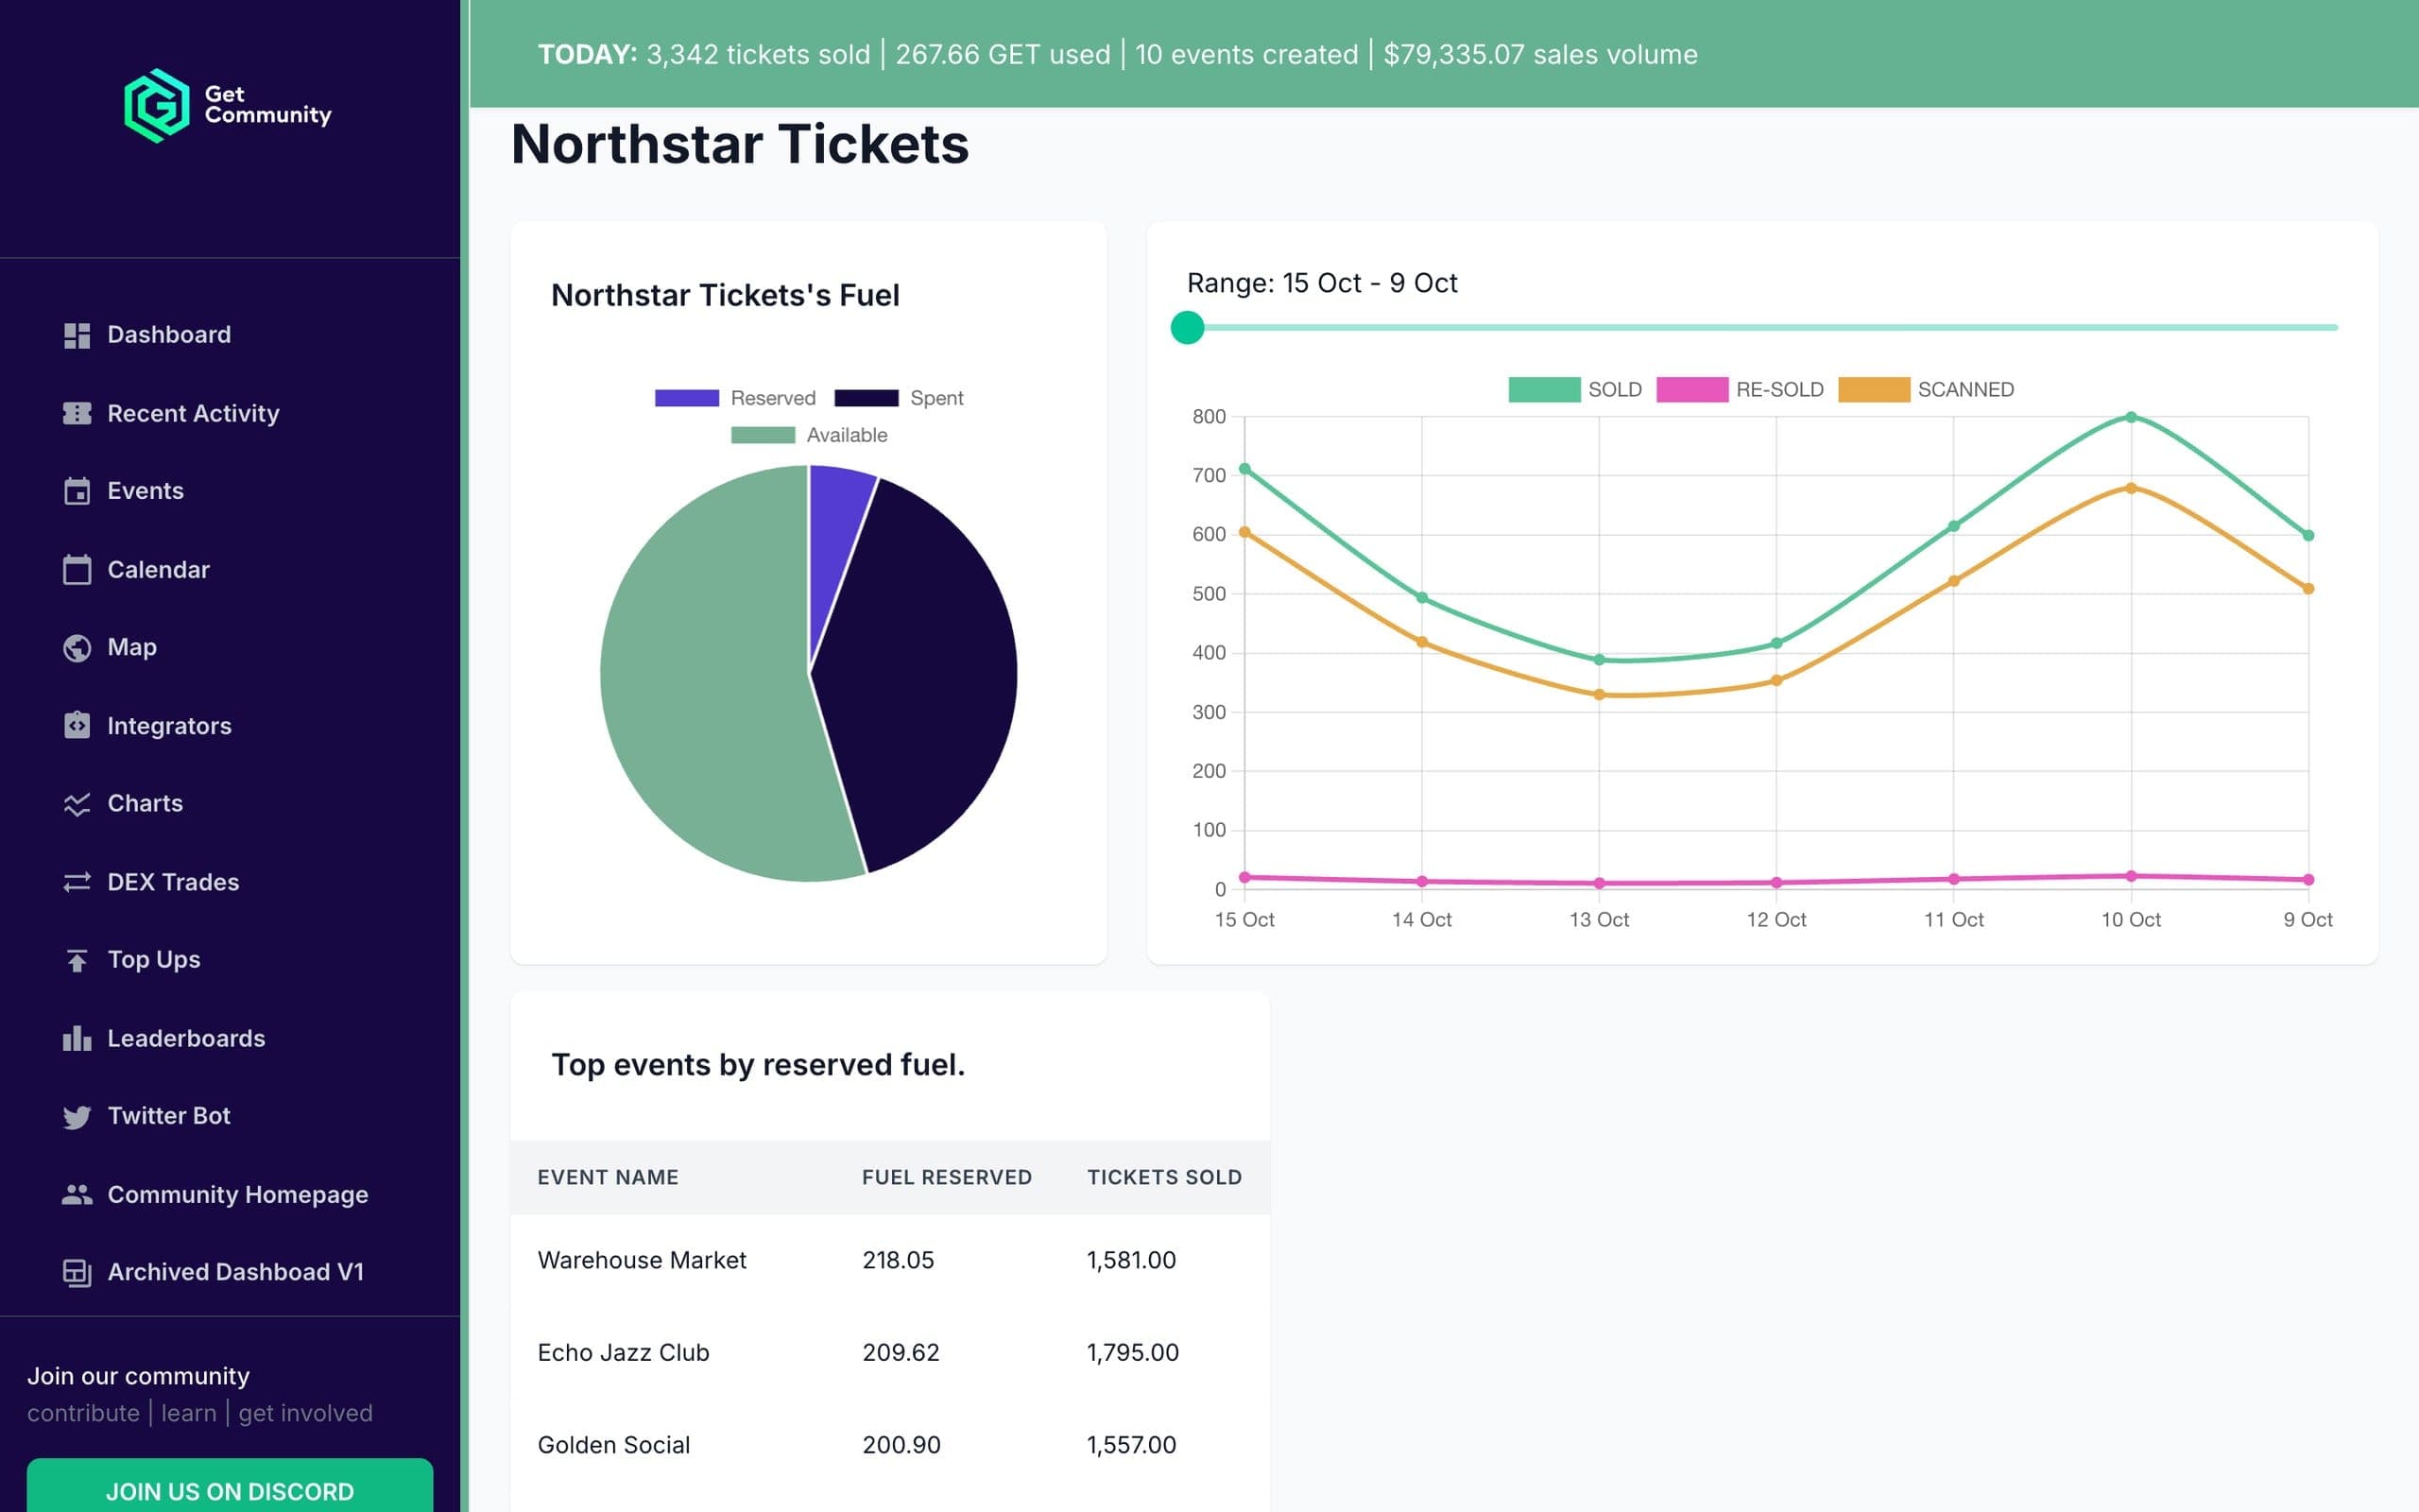Click the Get Community hexagon logo

coord(157,105)
